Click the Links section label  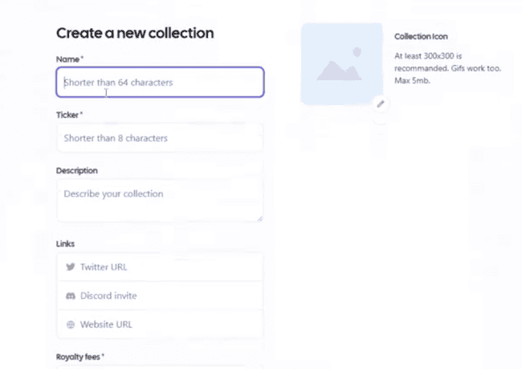click(x=66, y=243)
